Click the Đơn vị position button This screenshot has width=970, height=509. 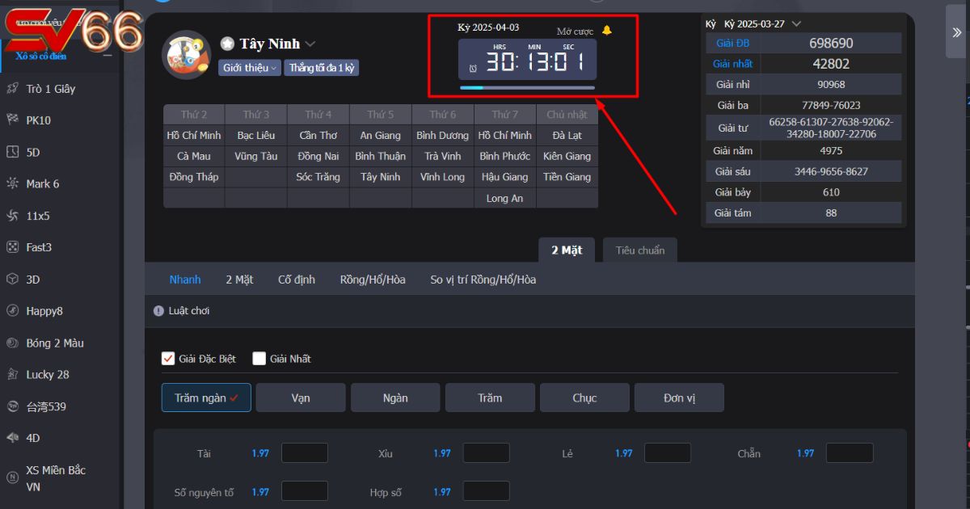tap(679, 398)
